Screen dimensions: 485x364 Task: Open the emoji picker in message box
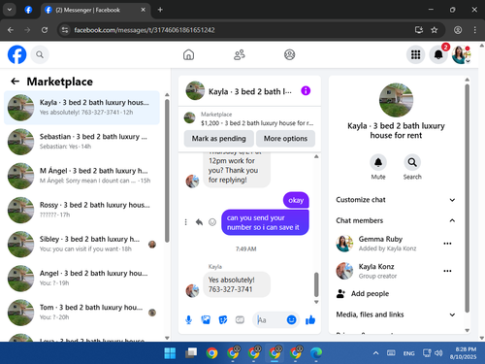291,320
